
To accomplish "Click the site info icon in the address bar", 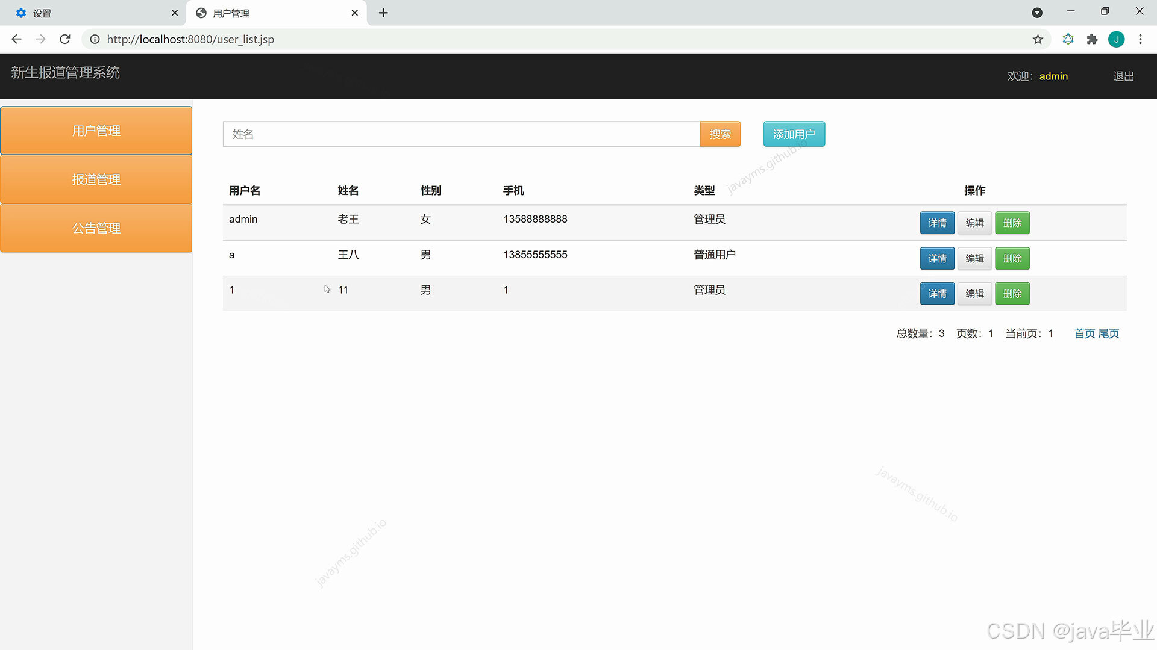I will coord(95,39).
